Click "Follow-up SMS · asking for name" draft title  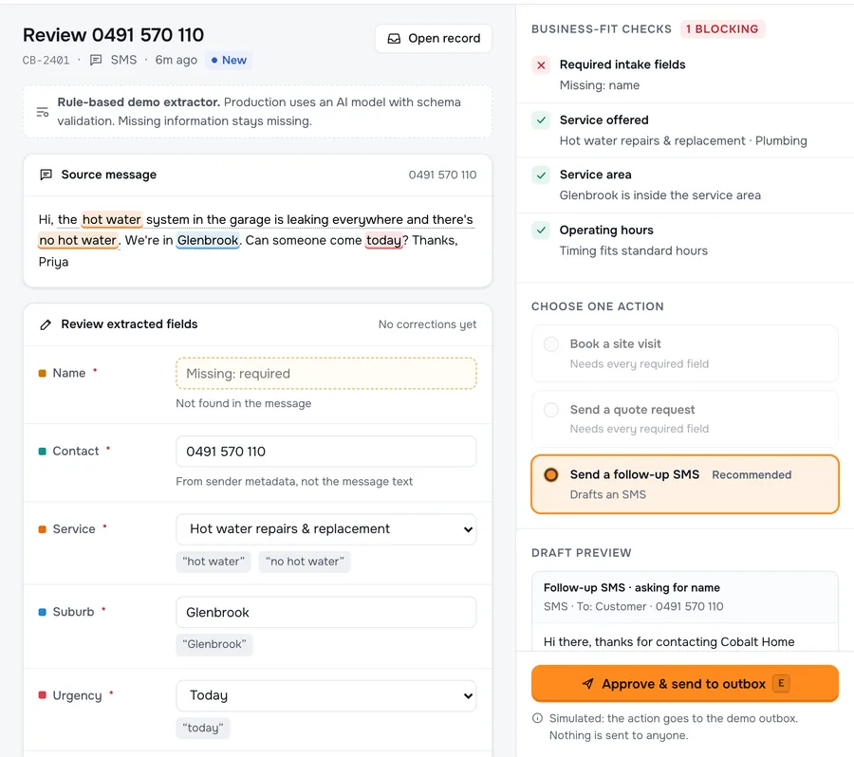pos(631,587)
